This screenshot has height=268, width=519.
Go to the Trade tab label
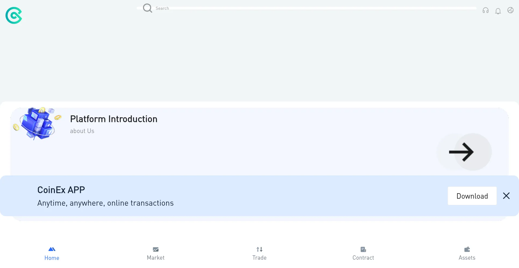pos(259,258)
